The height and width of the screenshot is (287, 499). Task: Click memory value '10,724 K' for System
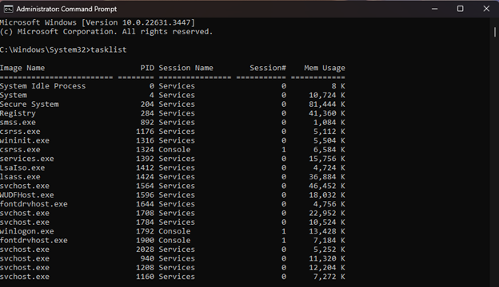[327, 95]
